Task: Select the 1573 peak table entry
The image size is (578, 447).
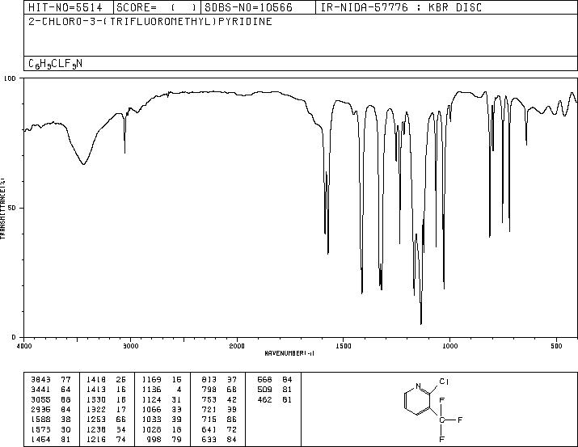Action: coord(51,430)
